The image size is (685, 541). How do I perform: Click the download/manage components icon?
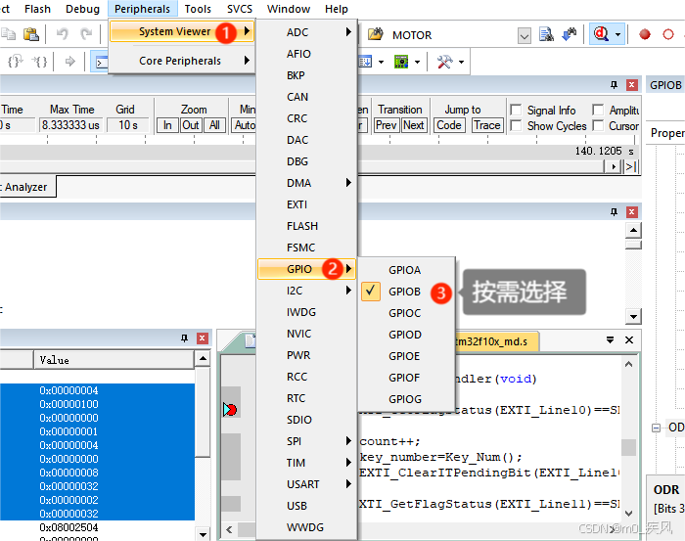[570, 34]
